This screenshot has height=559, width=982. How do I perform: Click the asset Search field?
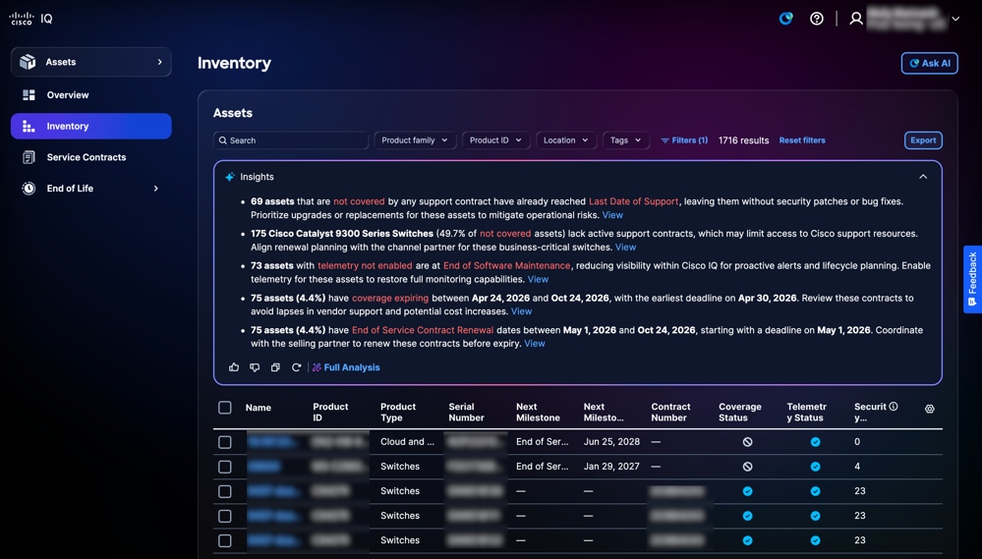click(291, 140)
